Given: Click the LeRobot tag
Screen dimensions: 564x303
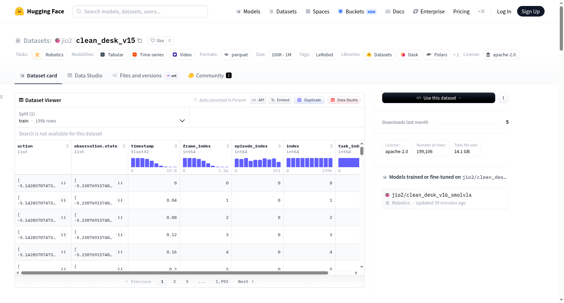Looking at the screenshot, I should 325,55.
